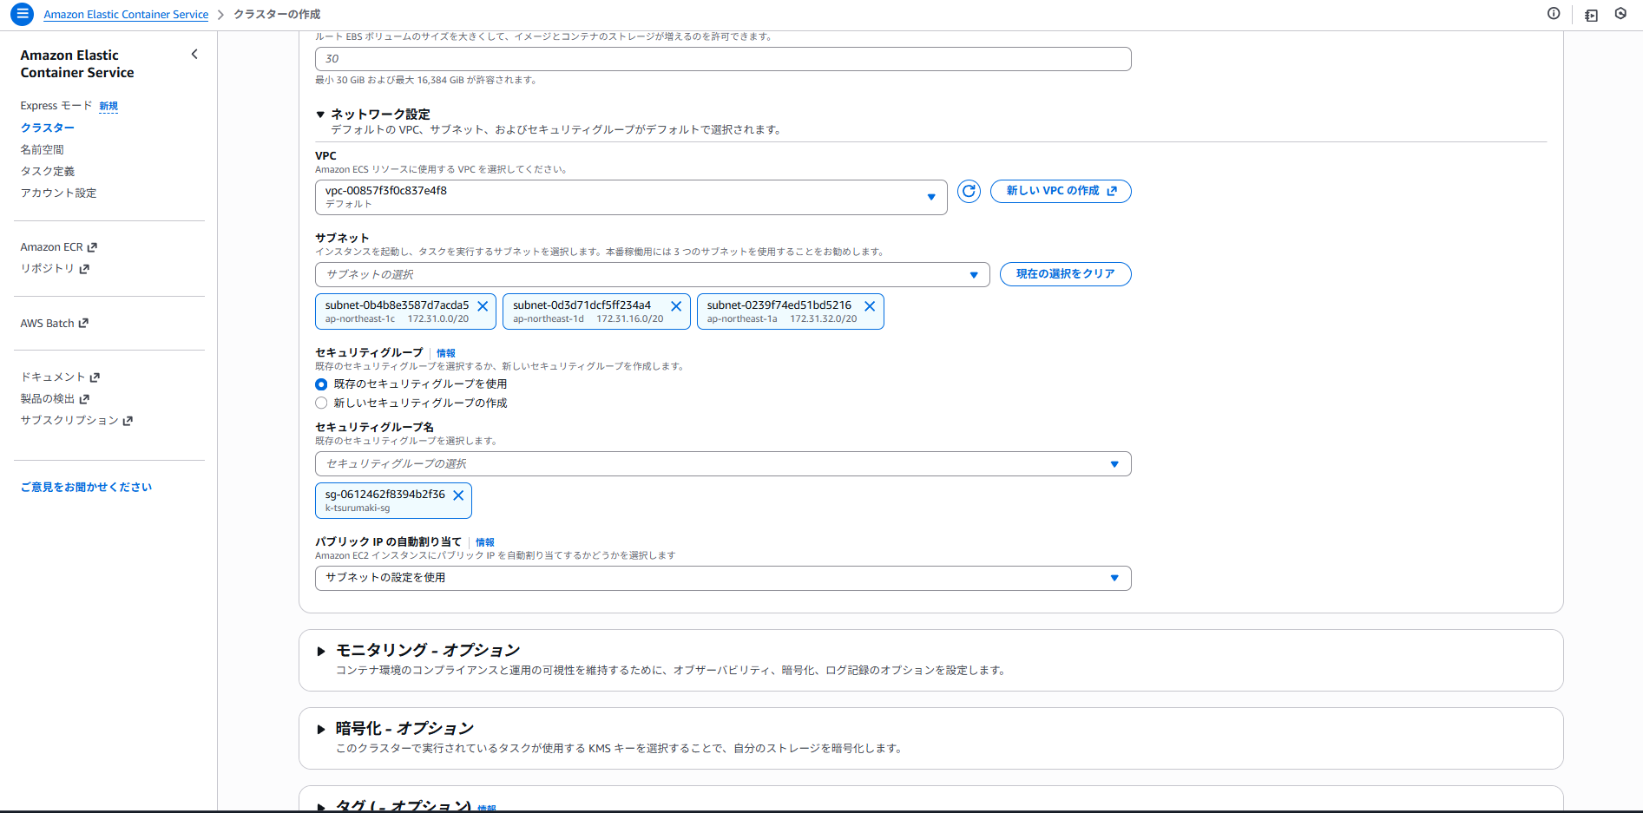
Task: Remove subnet-0d3d71dcf5ff234a4 from the selection
Action: [676, 306]
